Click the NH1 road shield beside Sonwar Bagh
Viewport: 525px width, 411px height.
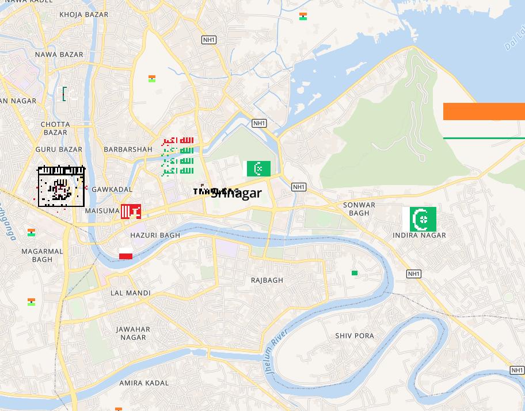click(x=298, y=187)
